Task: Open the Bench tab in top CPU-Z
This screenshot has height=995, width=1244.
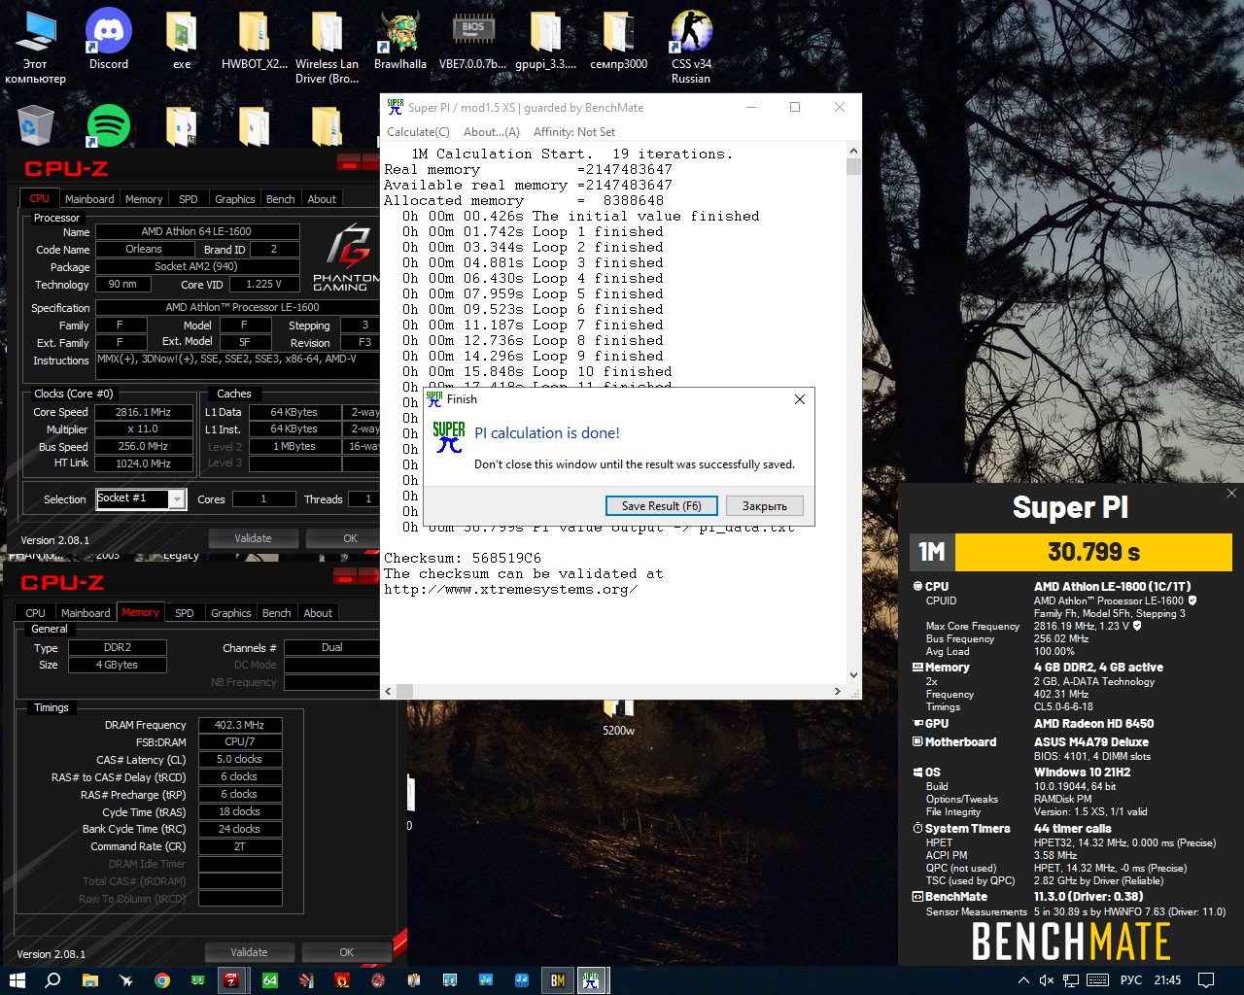Action: click(x=281, y=198)
